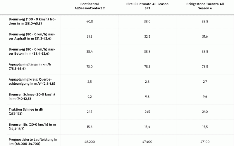Screen dimensions: 234x146
Task: Click Continental aquaplaning längs value 73,0
Action: (90, 67)
